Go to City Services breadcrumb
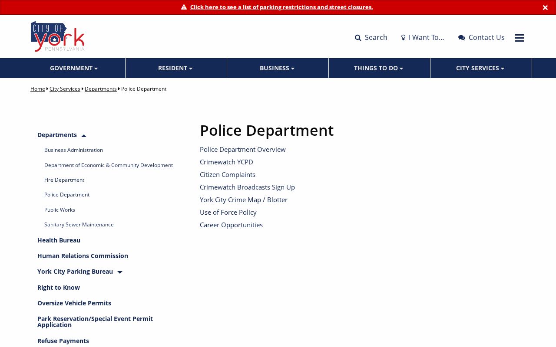 65,89
